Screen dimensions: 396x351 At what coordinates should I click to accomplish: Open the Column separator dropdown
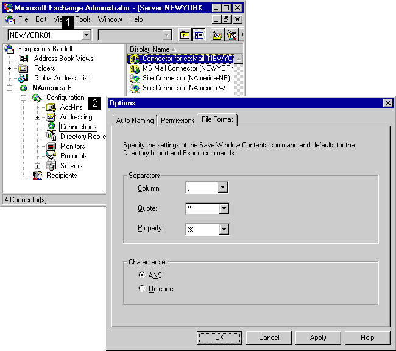click(223, 188)
